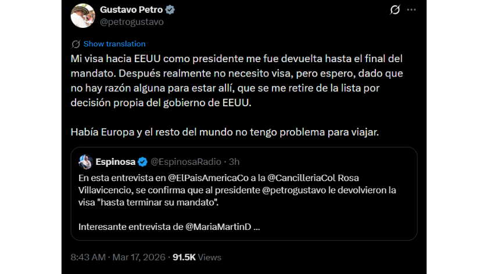Screen dimensions: 488x274
Task: Click the verified badge next to Gustavo Petro
Action: pos(170,10)
